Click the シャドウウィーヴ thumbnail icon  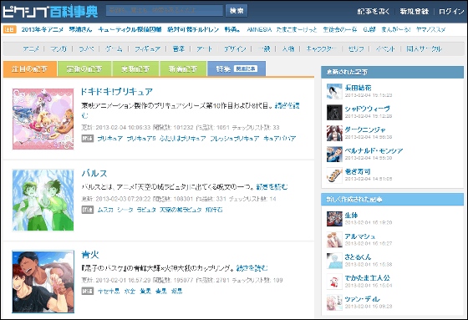click(334, 112)
